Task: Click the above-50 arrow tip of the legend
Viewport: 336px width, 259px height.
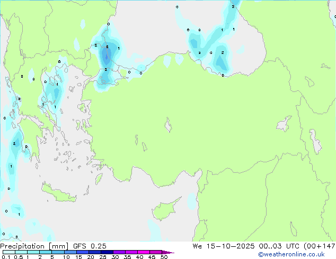Action: [168, 253]
